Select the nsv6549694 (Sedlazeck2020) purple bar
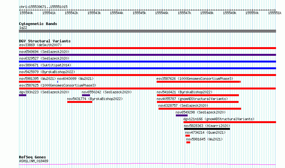Screen dimensions: 285x168 click(x=147, y=55)
